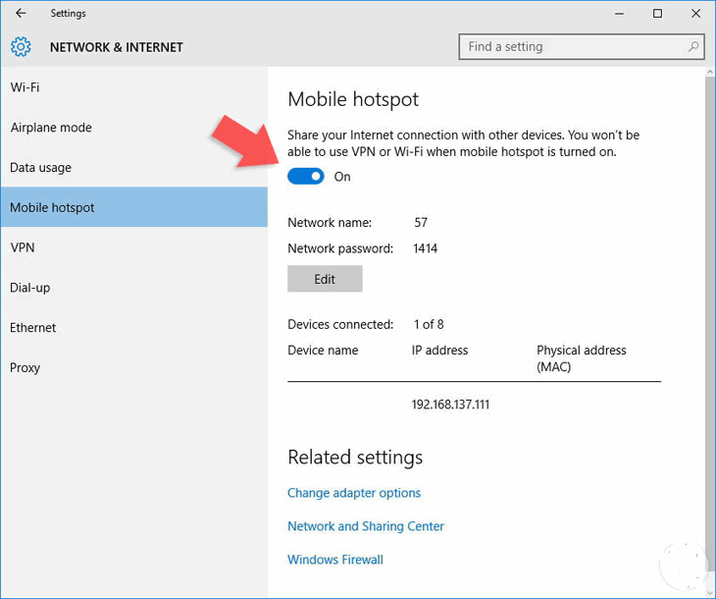
Task: Minimize the Settings window
Action: click(619, 14)
